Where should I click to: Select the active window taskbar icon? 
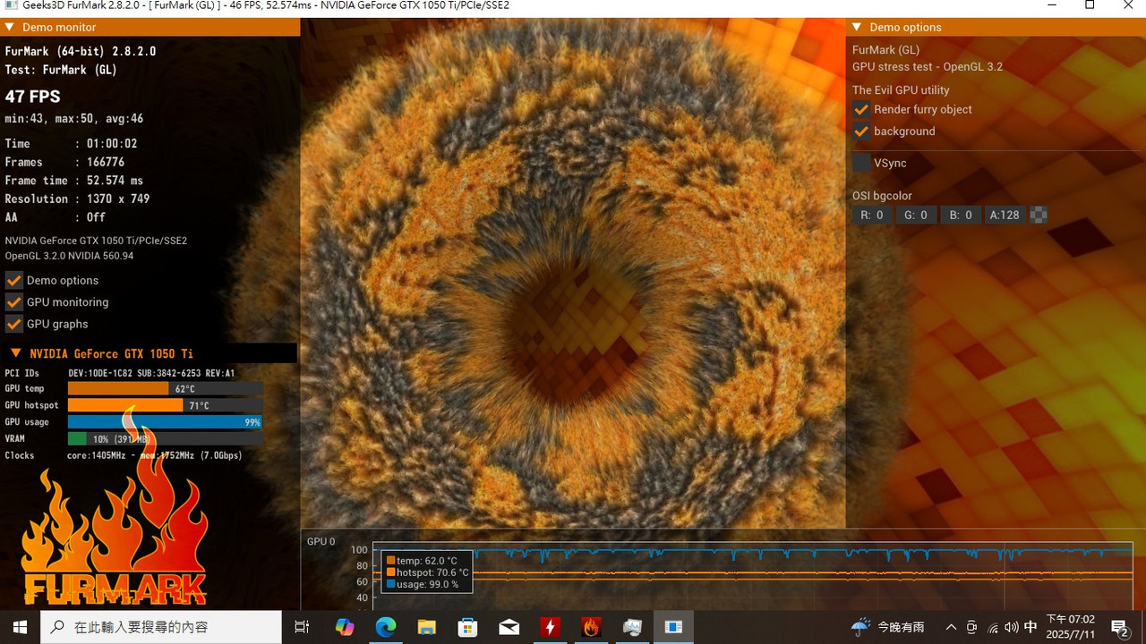coord(673,627)
